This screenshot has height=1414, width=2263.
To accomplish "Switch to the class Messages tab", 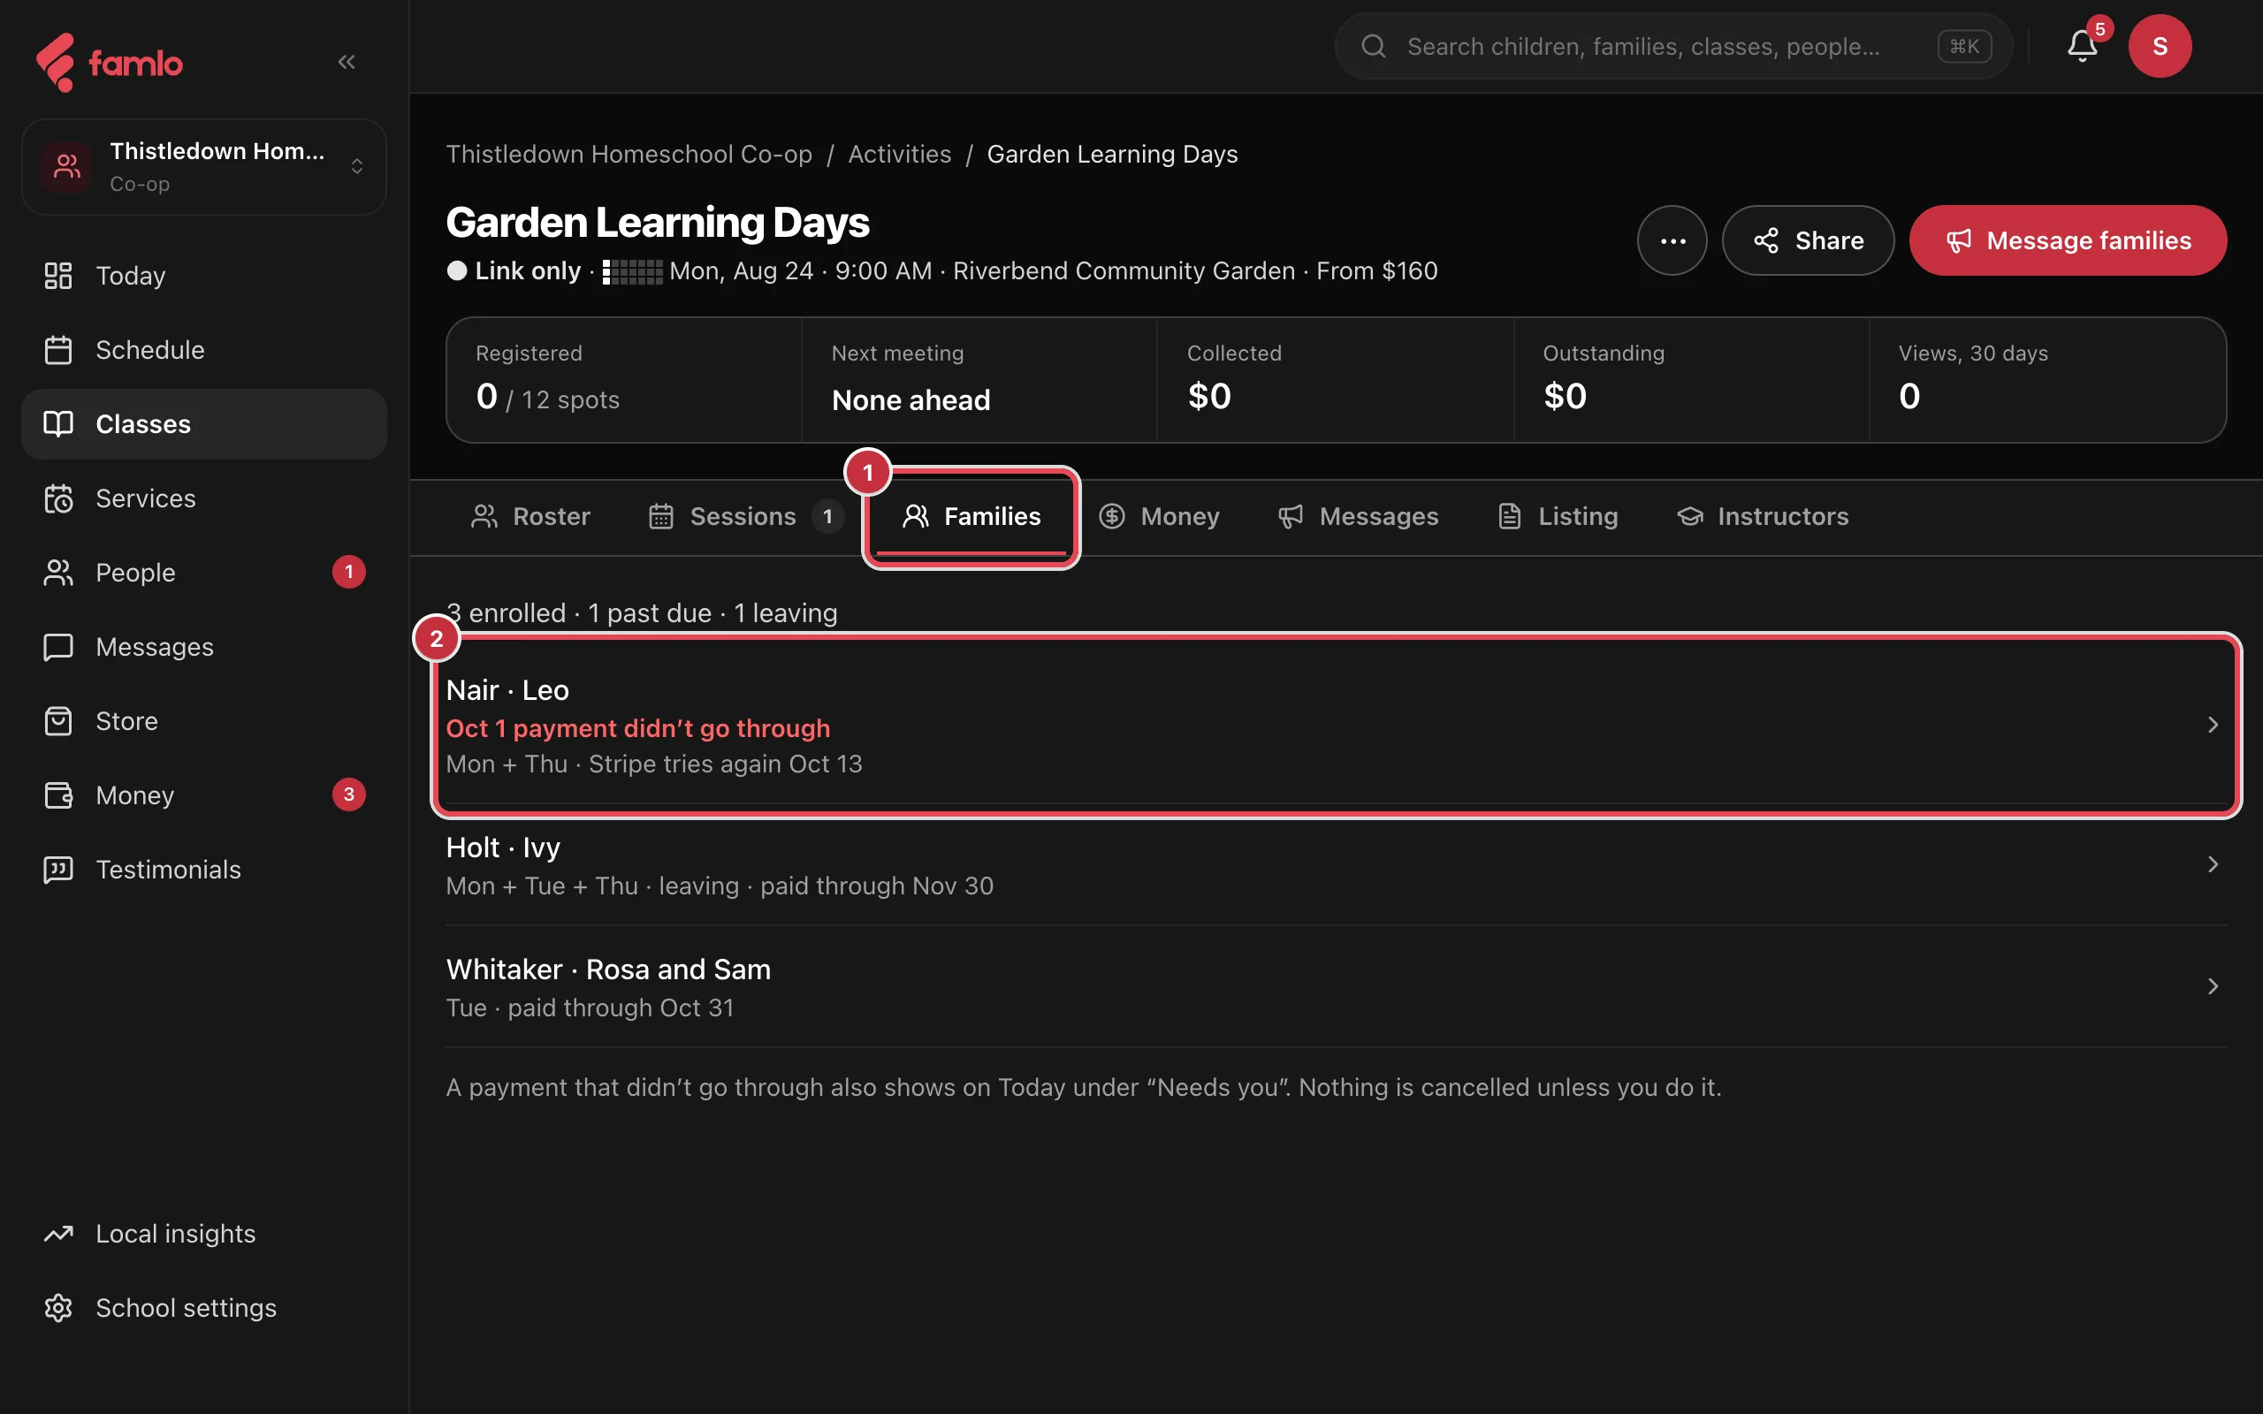I will [1358, 516].
